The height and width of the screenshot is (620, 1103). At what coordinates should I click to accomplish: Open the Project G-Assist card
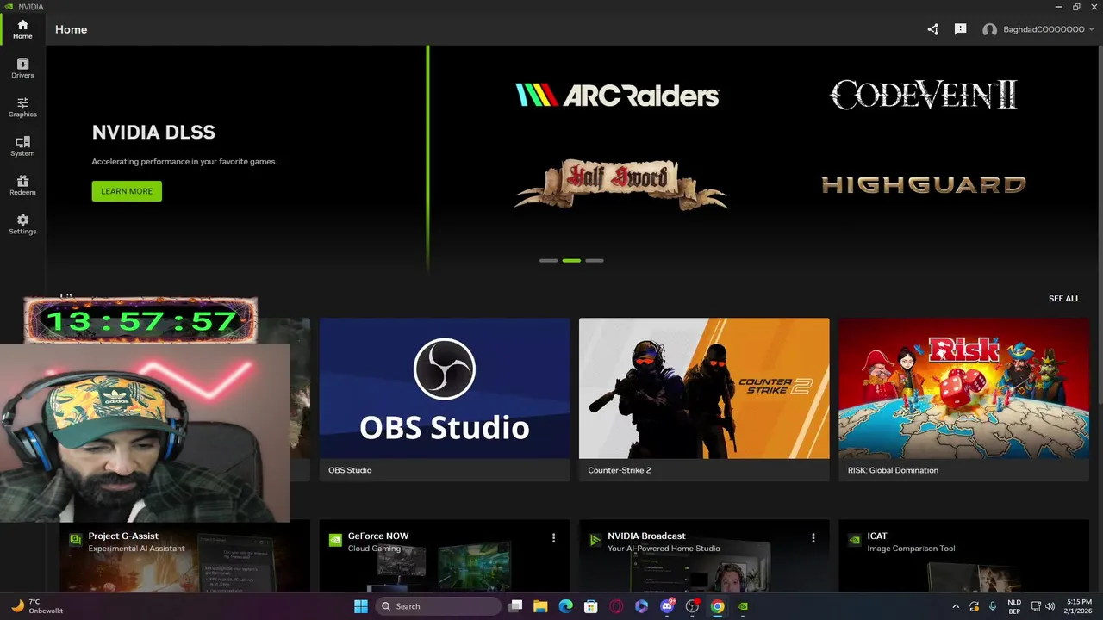pyautogui.click(x=184, y=555)
